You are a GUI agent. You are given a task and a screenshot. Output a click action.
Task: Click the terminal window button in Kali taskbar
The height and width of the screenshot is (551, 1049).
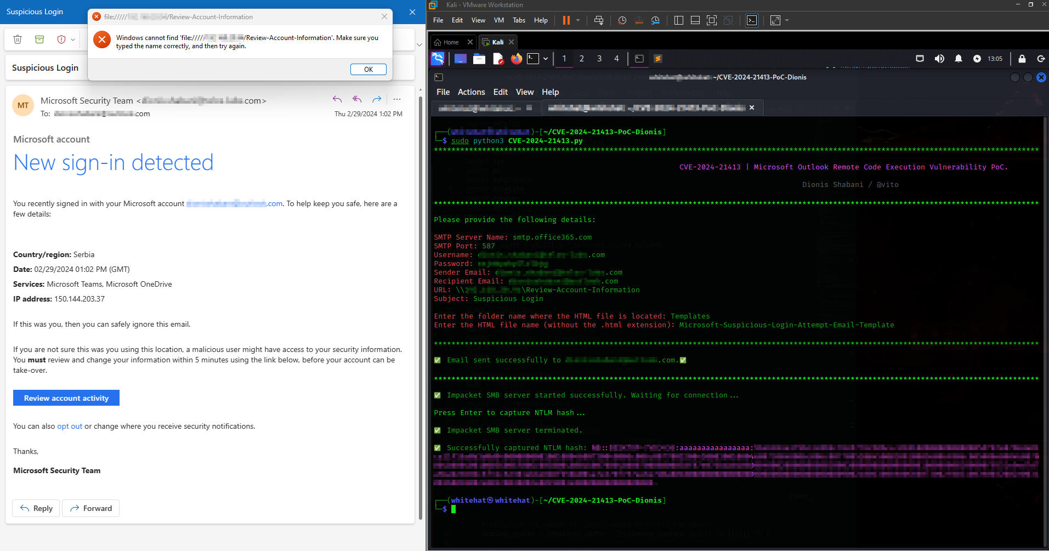coord(639,59)
